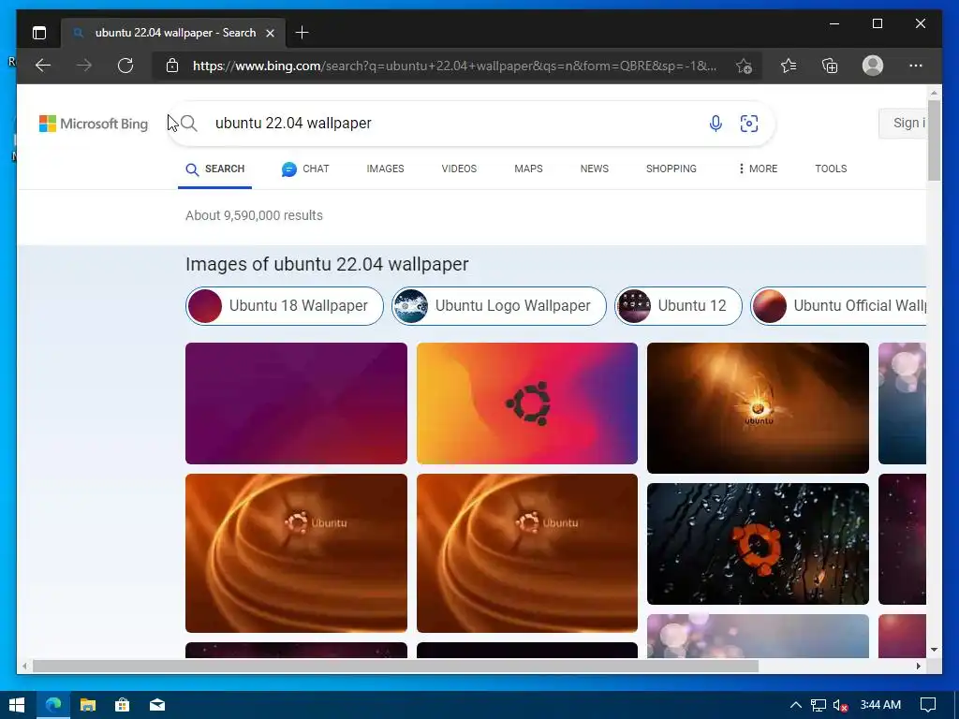Image resolution: width=959 pixels, height=719 pixels.
Task: Switch to the MAPS tab
Action: pos(528,169)
